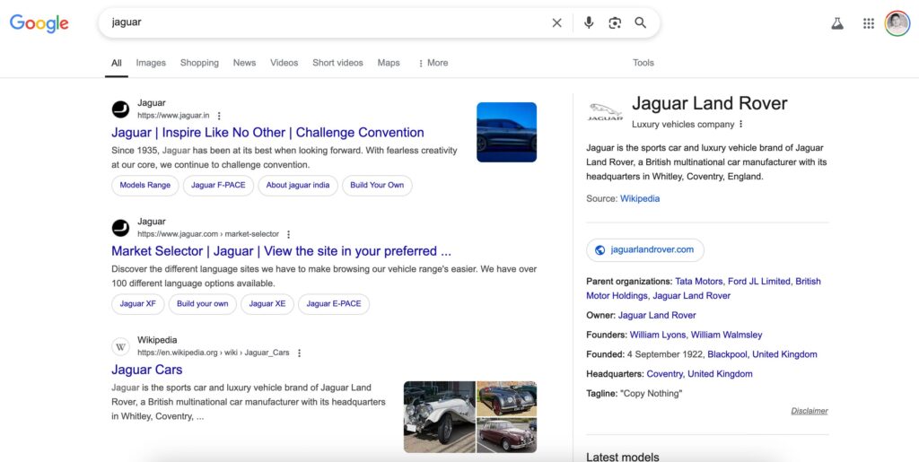Click the Build Your Own chip
This screenshot has width=919, height=462.
coord(377,185)
